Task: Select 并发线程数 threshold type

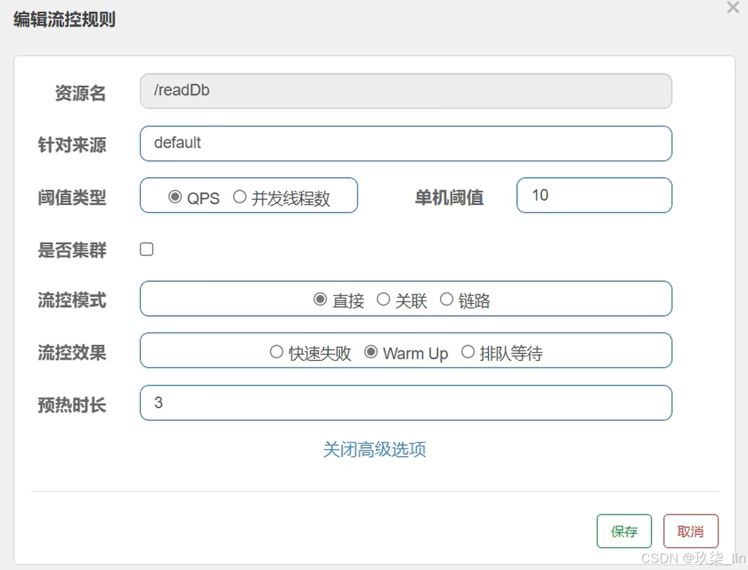Action: (x=239, y=196)
